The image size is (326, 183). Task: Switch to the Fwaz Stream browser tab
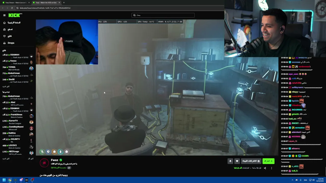(16, 3)
